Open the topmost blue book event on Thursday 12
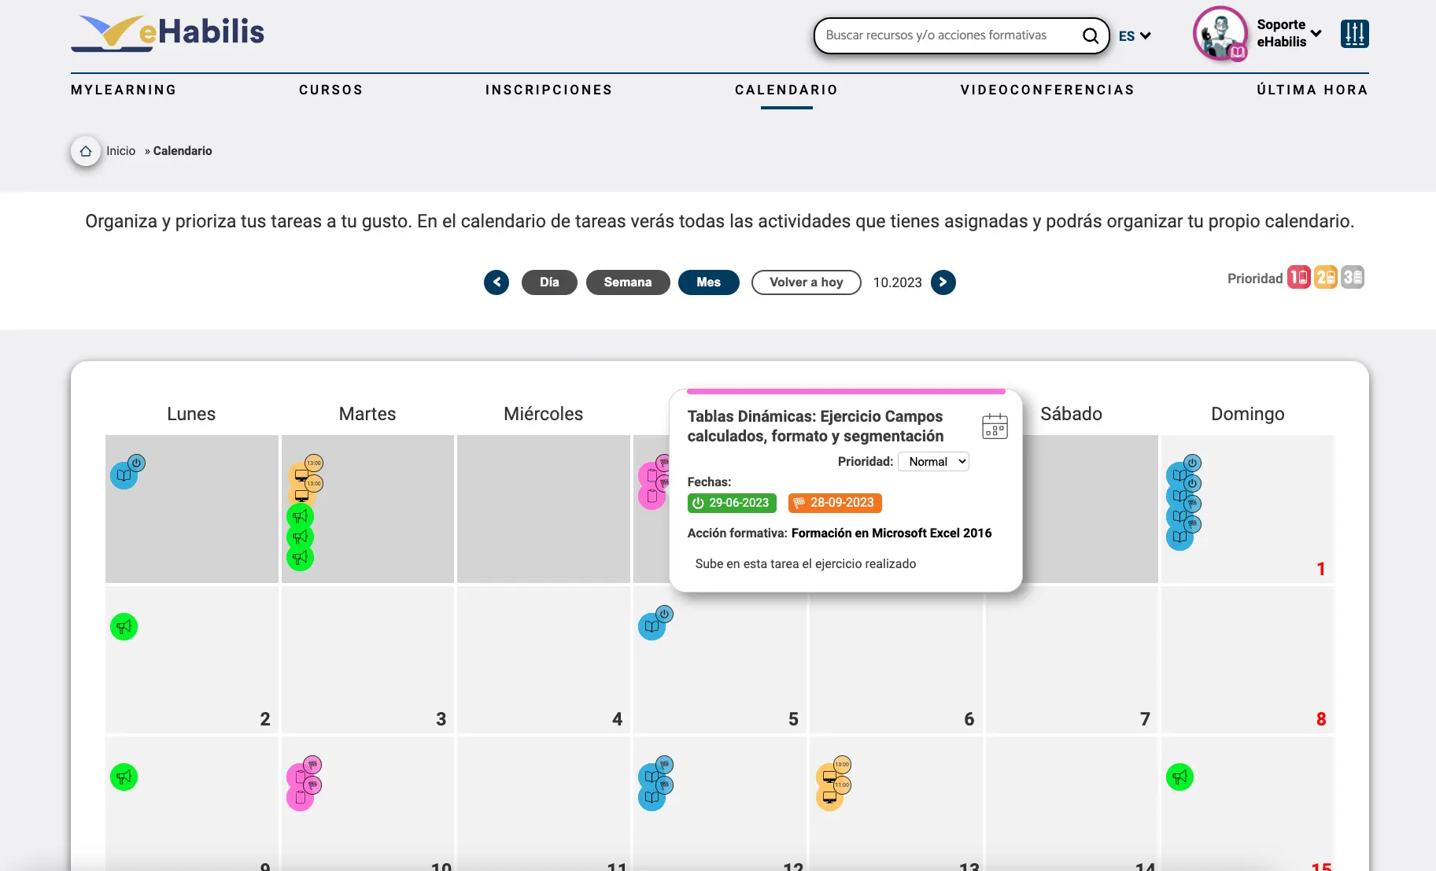This screenshot has width=1436, height=871. pos(652,777)
